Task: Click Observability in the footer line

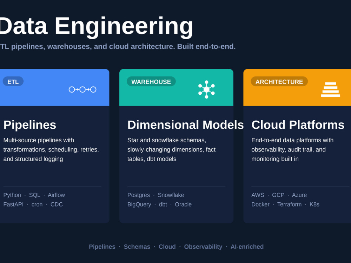Action: click(x=203, y=247)
